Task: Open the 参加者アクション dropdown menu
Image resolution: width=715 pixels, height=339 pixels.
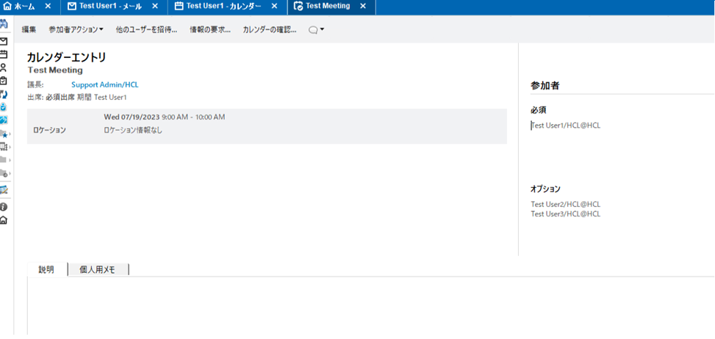Action: (76, 29)
